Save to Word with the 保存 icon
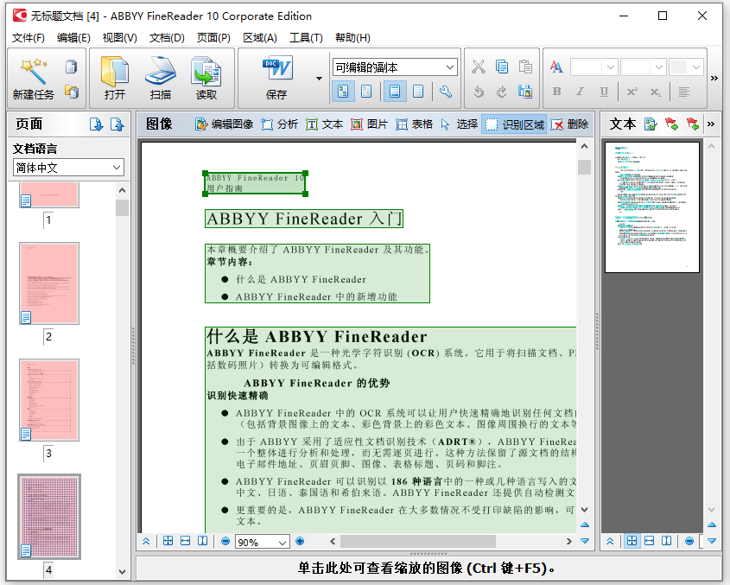The image size is (730, 585). [x=276, y=69]
